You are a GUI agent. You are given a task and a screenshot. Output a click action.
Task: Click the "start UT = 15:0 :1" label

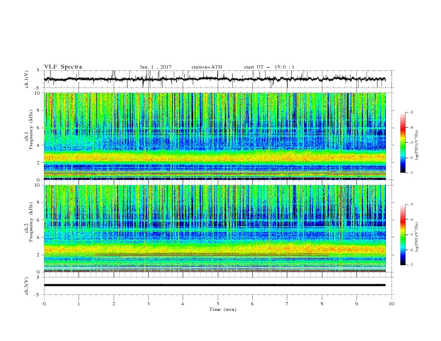[269, 67]
